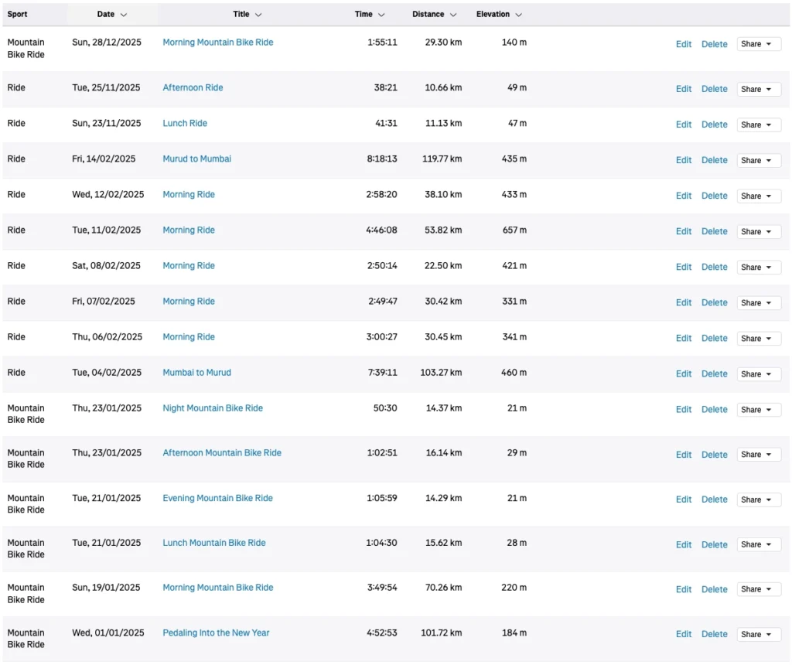Open the Murud to Mumbai activity

point(196,158)
